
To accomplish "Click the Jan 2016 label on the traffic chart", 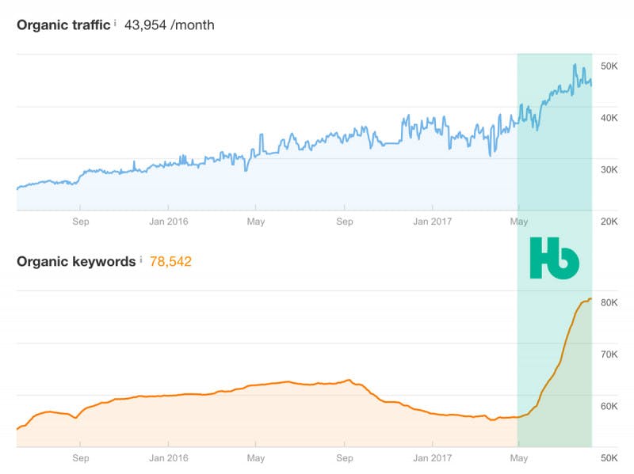I will 169,222.
